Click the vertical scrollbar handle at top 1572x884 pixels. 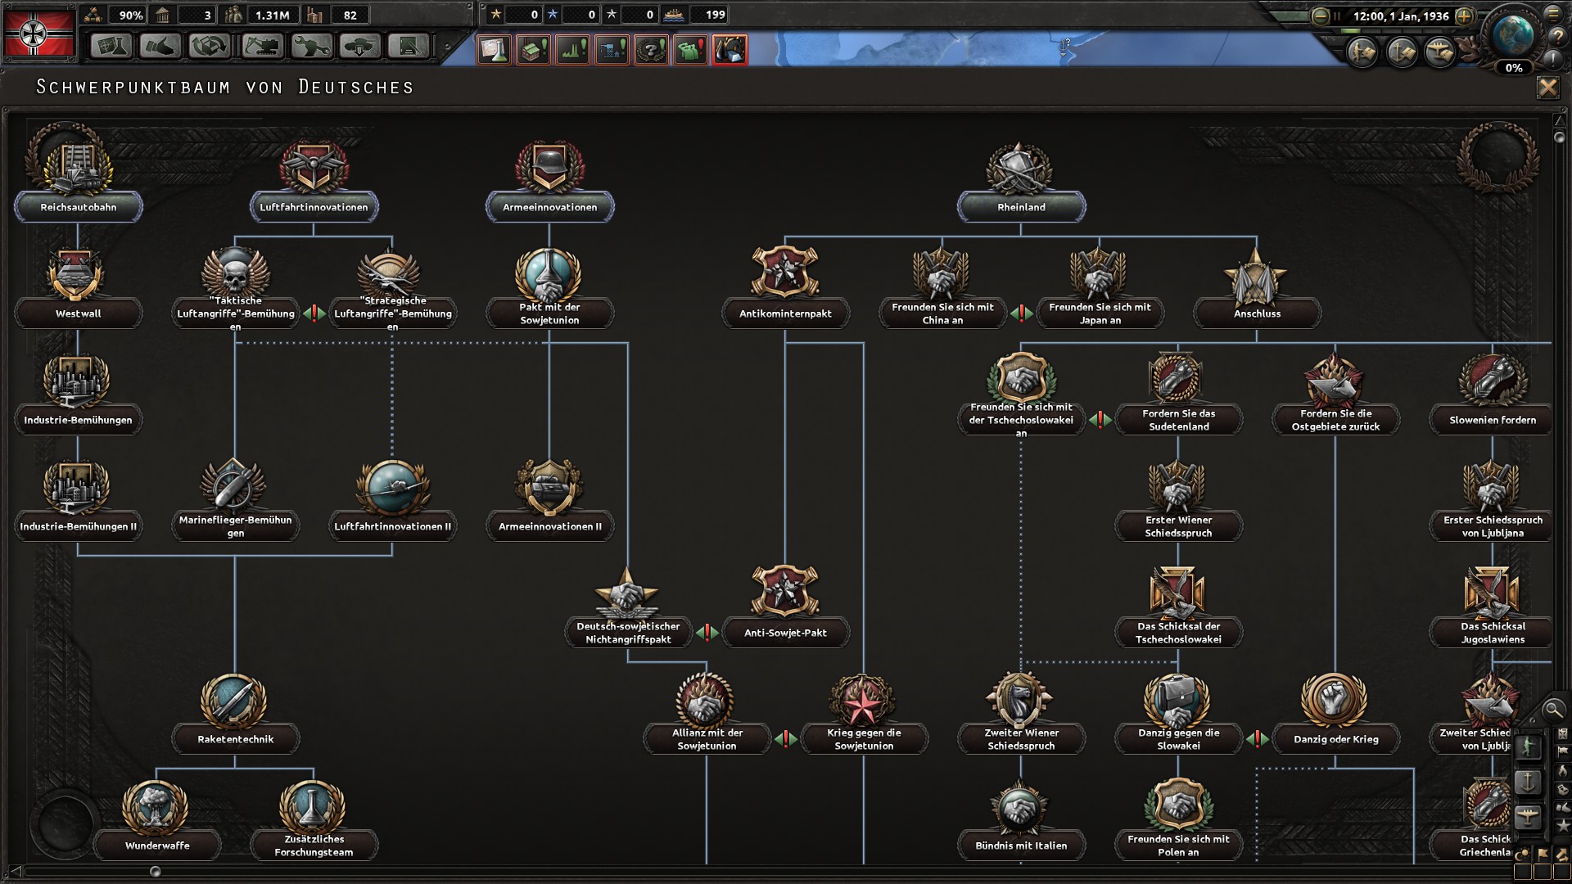[1559, 138]
